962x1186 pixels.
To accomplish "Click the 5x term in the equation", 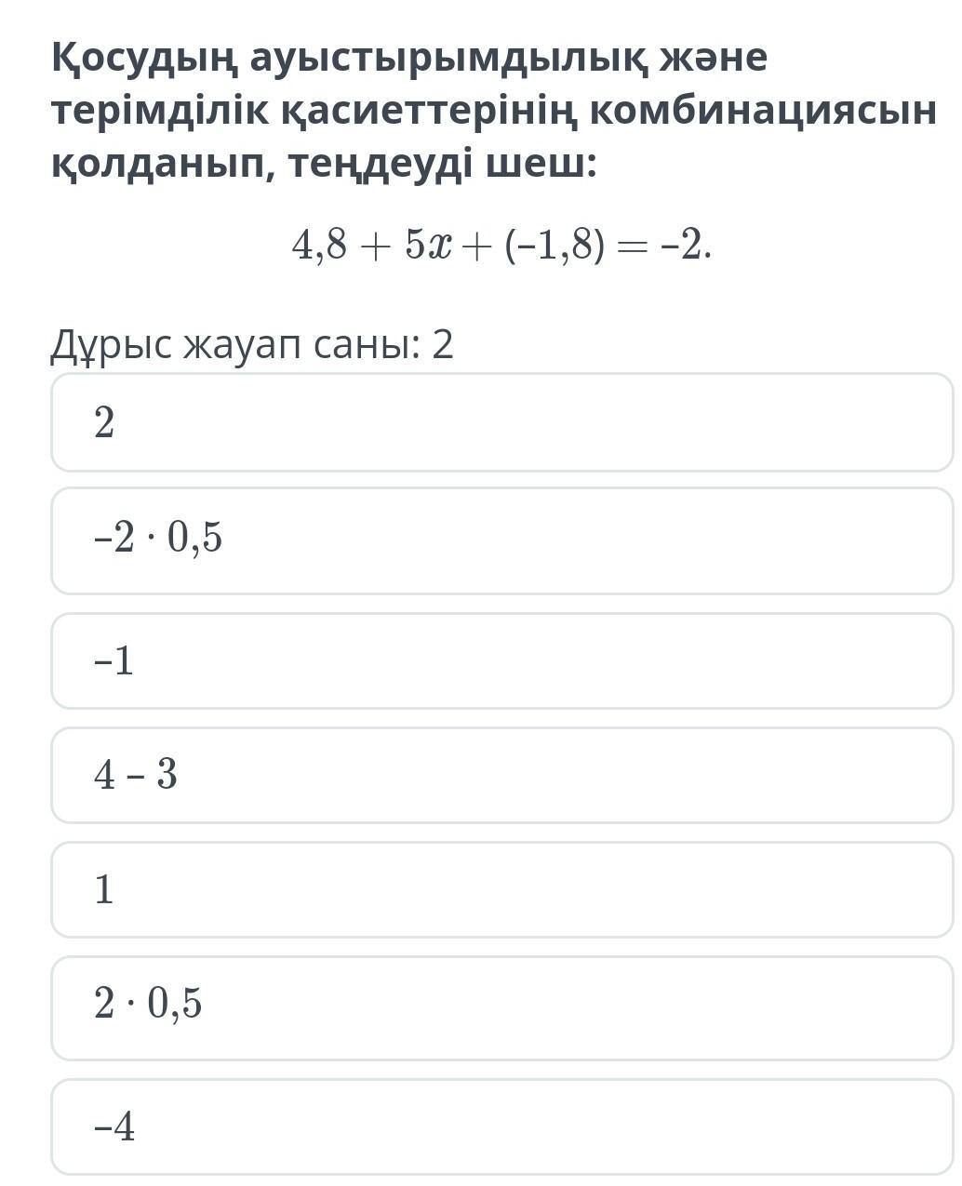I will (428, 246).
